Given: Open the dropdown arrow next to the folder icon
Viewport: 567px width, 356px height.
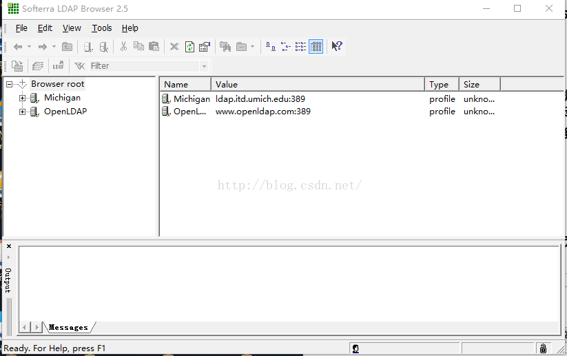Looking at the screenshot, I should tap(252, 47).
